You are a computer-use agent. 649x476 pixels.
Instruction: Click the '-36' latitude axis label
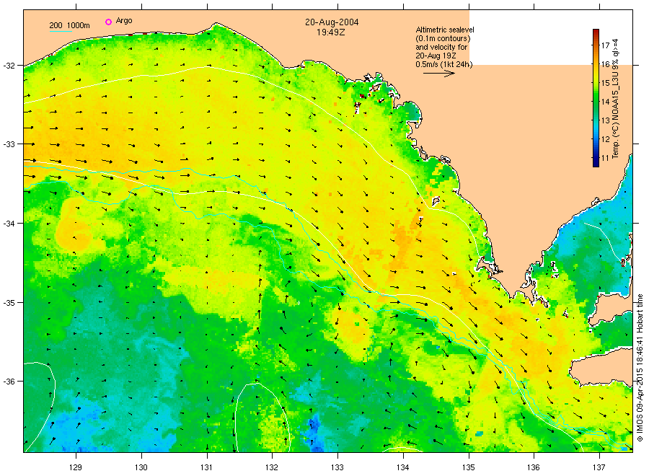click(9, 382)
